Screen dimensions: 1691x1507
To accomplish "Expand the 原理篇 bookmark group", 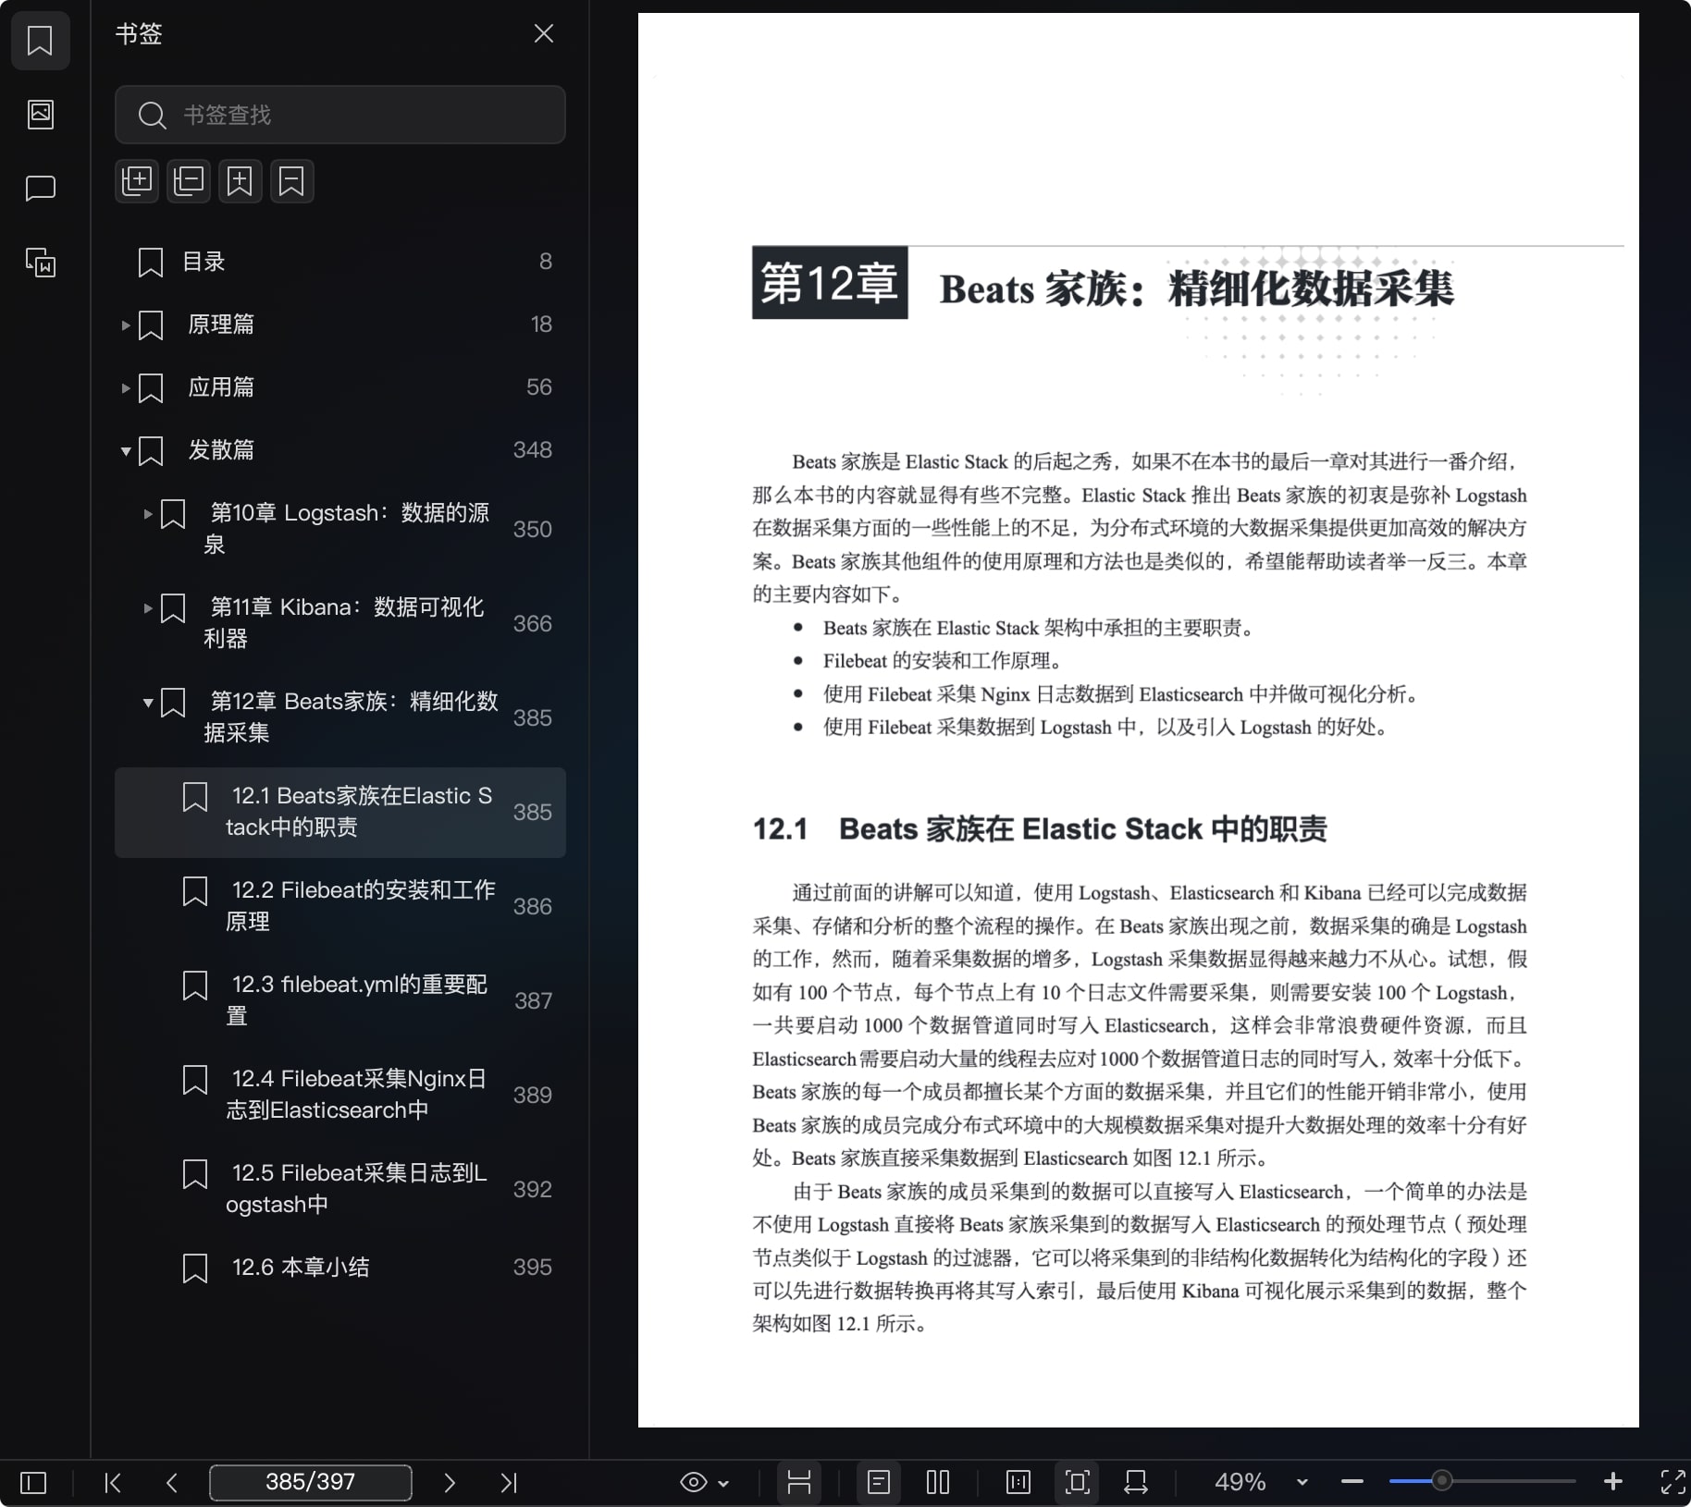I will click(x=126, y=325).
